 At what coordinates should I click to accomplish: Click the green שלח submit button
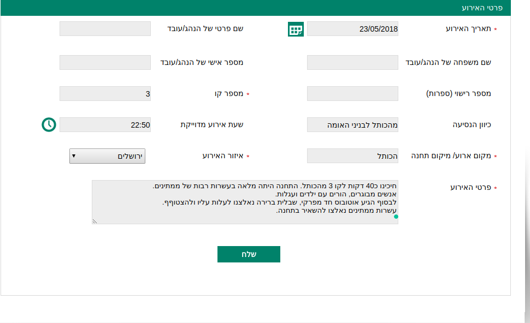click(249, 254)
